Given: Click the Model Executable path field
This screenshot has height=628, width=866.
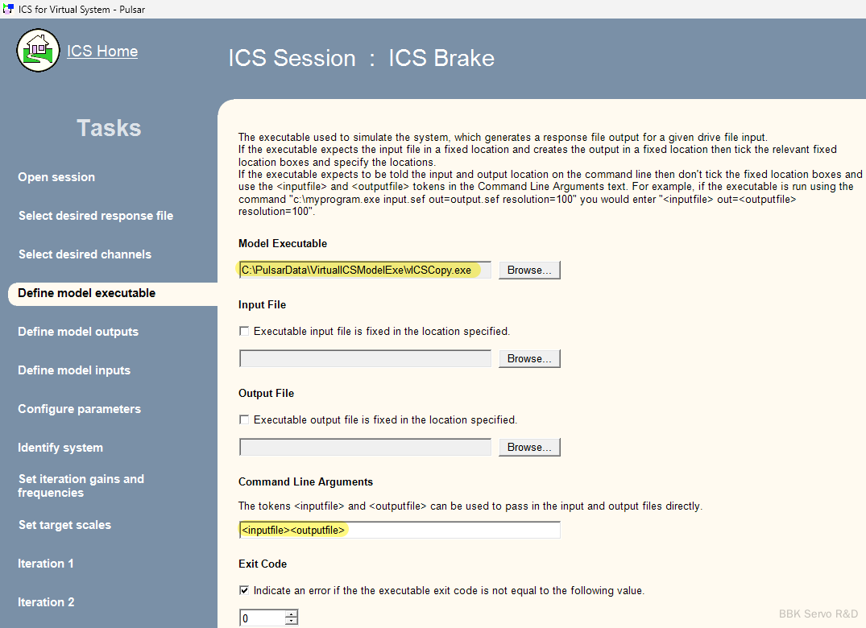Looking at the screenshot, I should click(364, 271).
